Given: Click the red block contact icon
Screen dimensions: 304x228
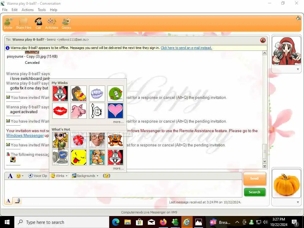Looking at the screenshot, I should coord(263,40).
